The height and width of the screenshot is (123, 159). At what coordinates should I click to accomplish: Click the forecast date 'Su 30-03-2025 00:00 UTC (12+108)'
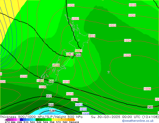pyautogui.click(x=125, y=117)
